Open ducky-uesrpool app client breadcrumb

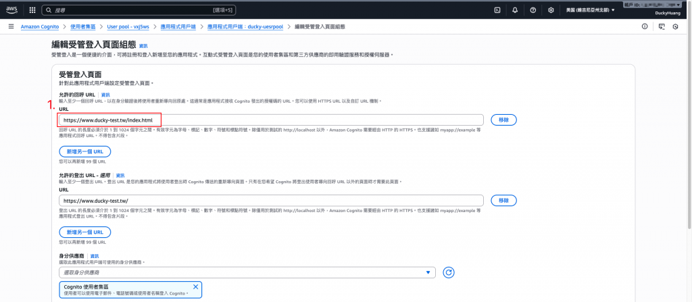point(245,26)
